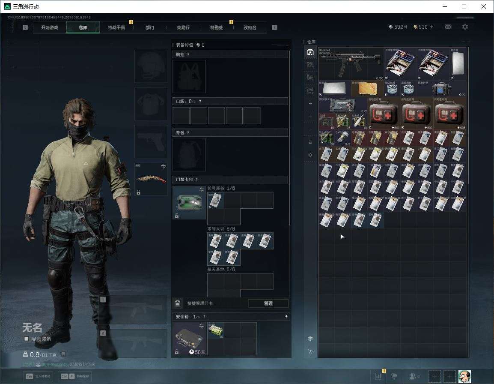
Task: Swap the melee knife via arrows icon
Action: pyautogui.click(x=163, y=166)
